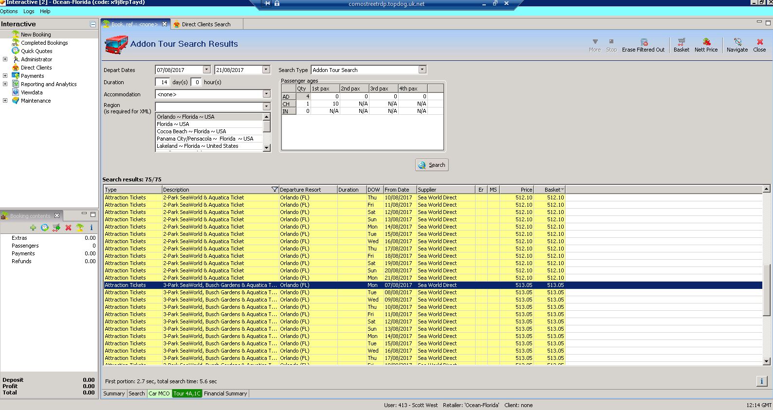The width and height of the screenshot is (773, 410).
Task: Maximize the Booking contents panel
Action: [x=93, y=214]
